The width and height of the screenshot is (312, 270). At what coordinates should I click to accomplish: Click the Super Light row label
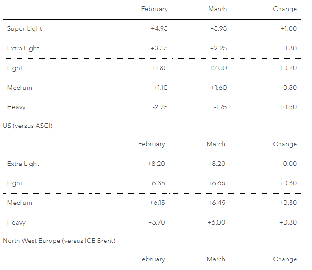24,28
